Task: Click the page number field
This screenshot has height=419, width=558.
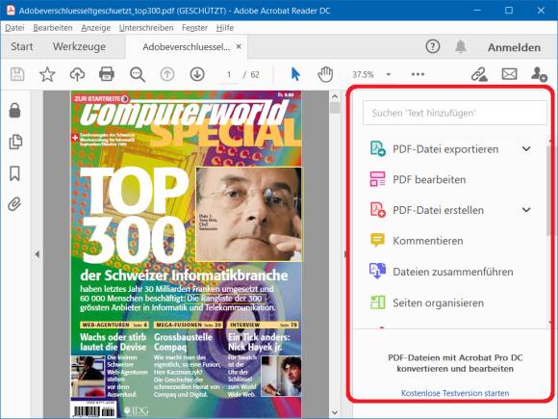Action: coord(229,74)
